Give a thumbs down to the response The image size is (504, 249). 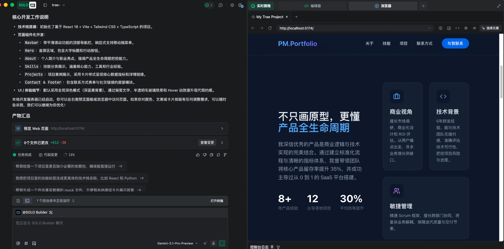tap(205, 155)
